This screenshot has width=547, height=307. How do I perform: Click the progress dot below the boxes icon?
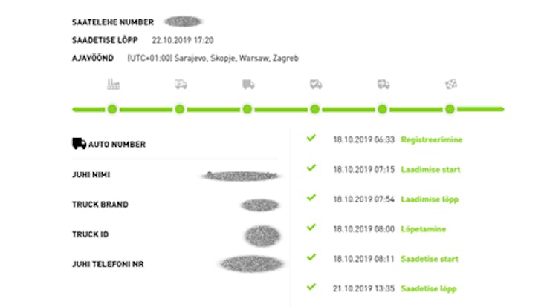(x=450, y=110)
